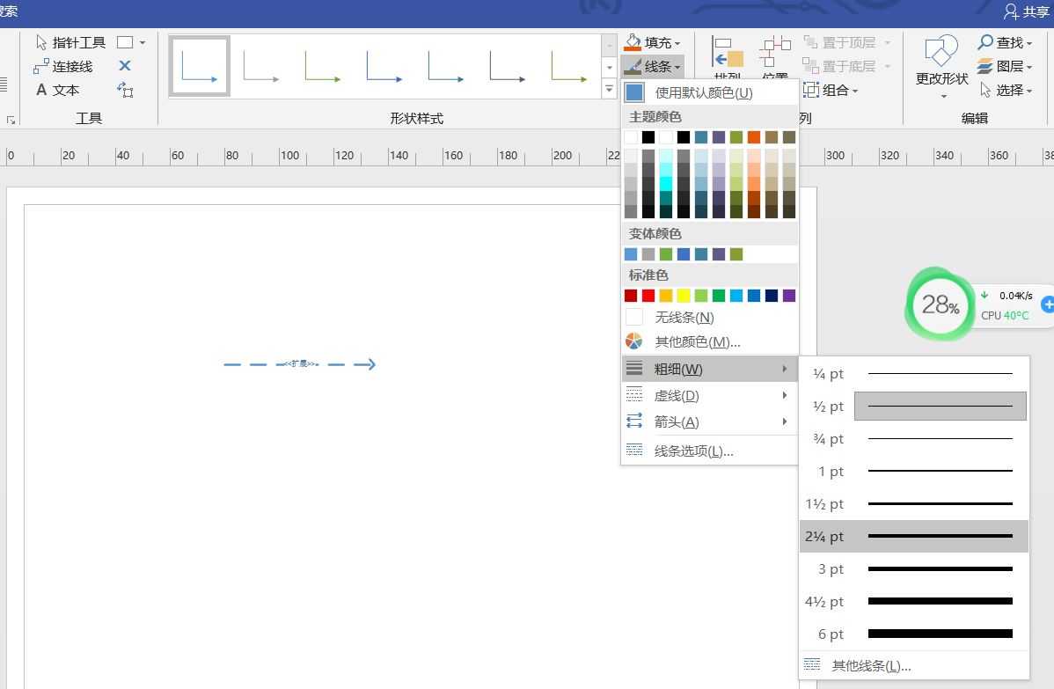Screen dimensions: 1054x689
Task: Click the Share (共享) button
Action: pos(1027,11)
